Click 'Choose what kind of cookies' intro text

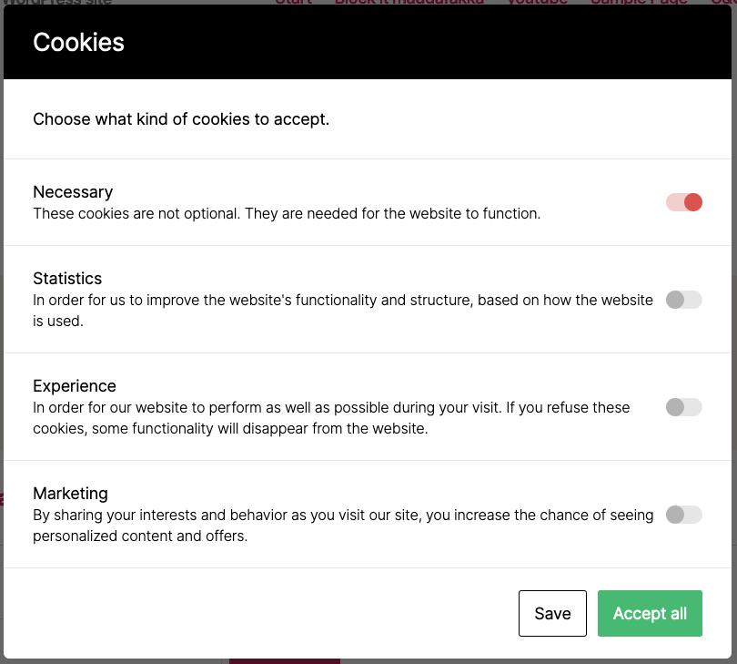tap(181, 119)
